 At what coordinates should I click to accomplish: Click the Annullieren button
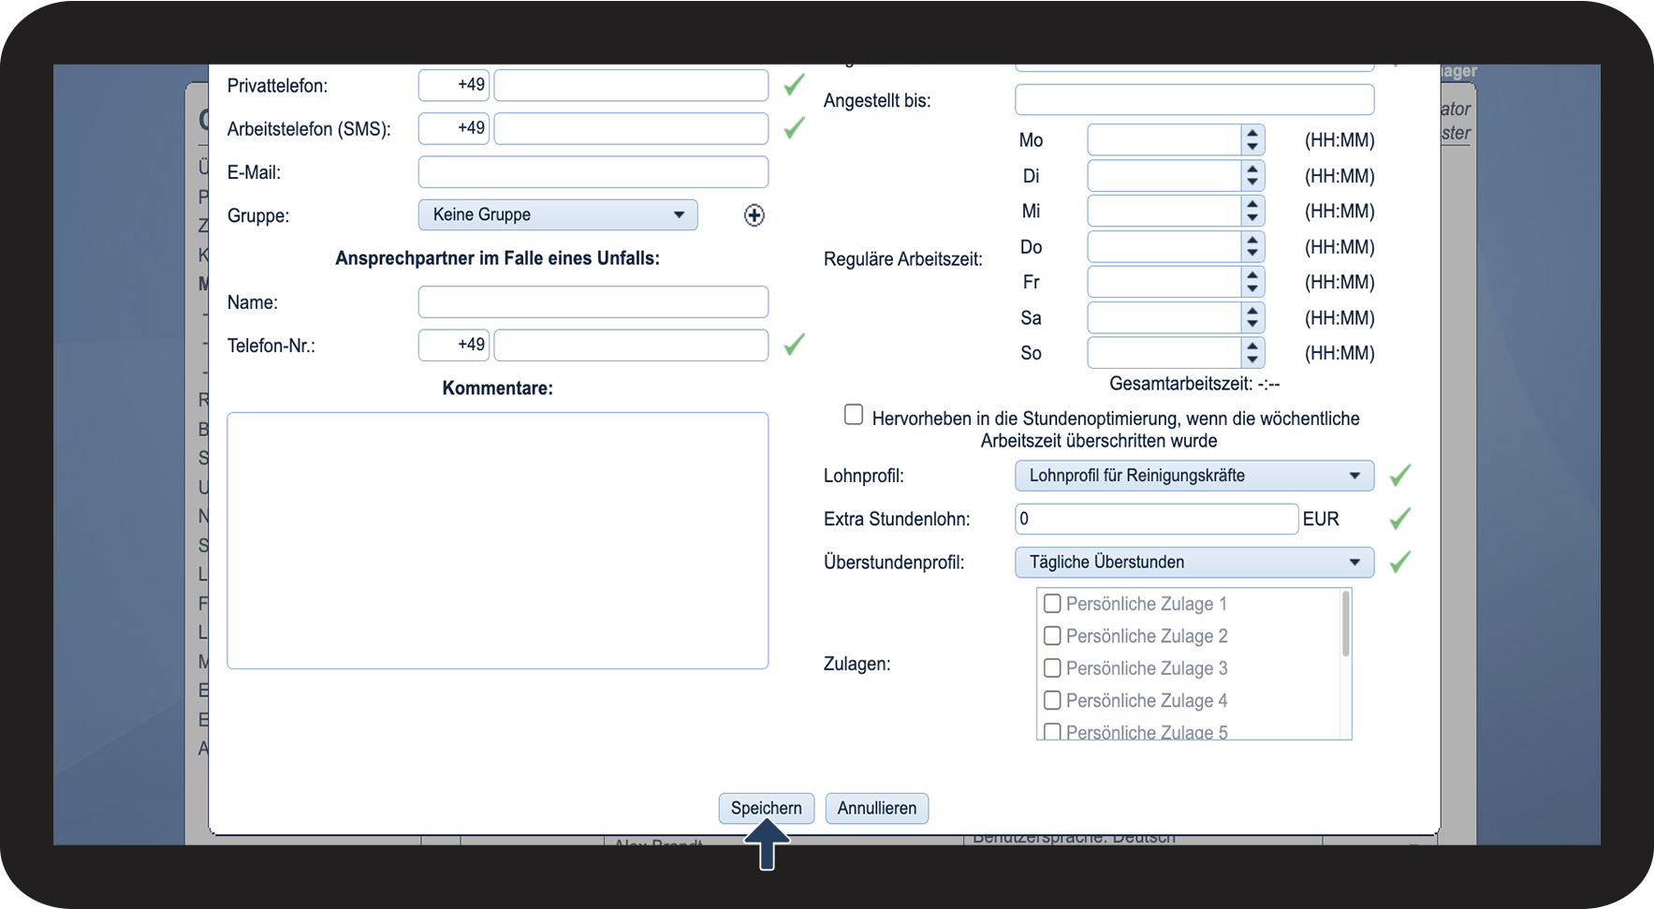877,808
